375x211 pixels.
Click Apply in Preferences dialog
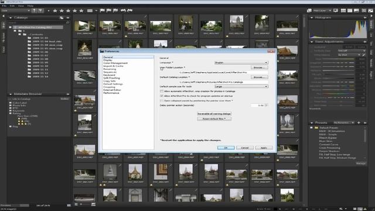point(264,148)
